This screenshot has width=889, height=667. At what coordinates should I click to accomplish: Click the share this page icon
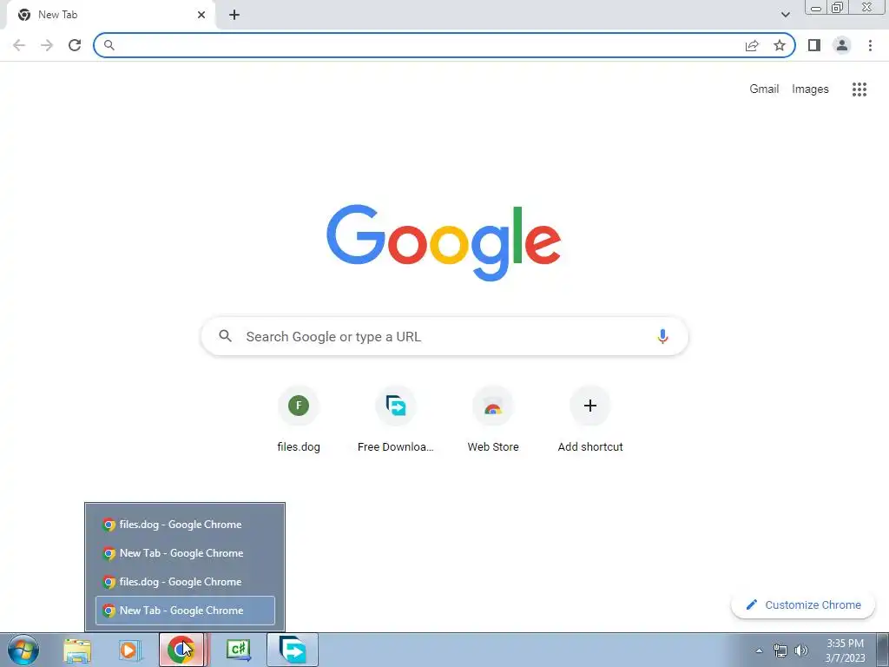(x=752, y=45)
